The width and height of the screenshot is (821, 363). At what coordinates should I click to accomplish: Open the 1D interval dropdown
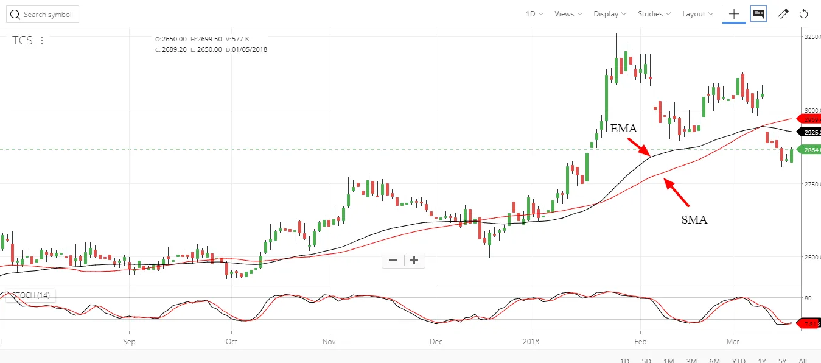point(534,14)
